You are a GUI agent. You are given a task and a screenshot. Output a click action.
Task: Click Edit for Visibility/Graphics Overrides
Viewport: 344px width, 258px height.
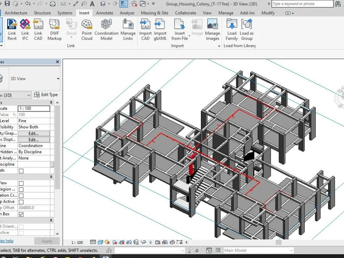click(34, 133)
